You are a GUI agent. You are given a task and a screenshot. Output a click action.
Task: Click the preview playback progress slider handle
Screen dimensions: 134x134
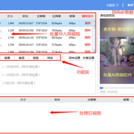[x=101, y=88]
